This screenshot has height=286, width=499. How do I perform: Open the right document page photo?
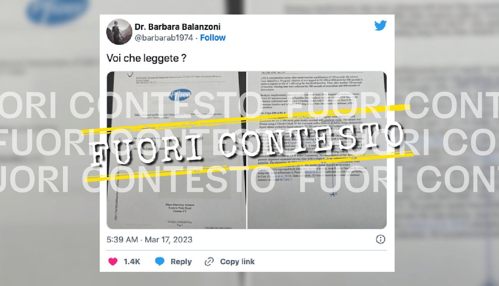pos(317,150)
